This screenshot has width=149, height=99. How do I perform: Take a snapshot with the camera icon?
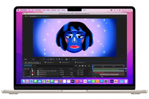coord(67,59)
